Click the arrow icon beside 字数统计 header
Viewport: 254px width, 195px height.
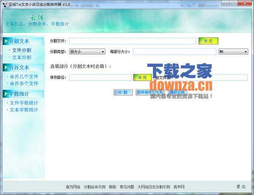coord(6,94)
